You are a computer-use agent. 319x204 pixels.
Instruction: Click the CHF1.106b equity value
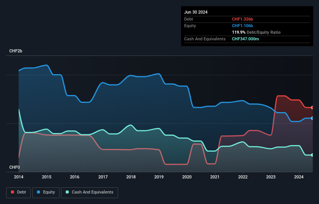tap(242, 26)
